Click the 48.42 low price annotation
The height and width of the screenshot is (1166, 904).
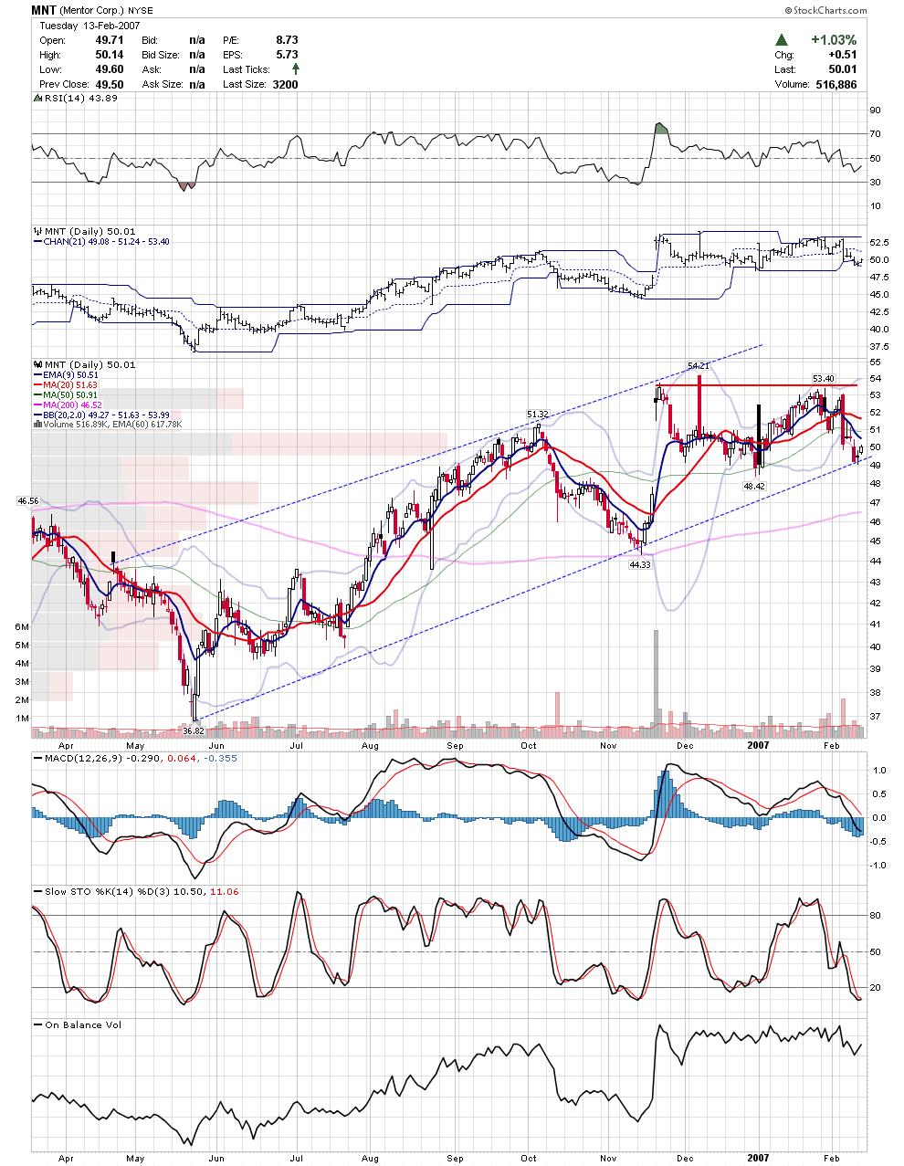(x=754, y=487)
